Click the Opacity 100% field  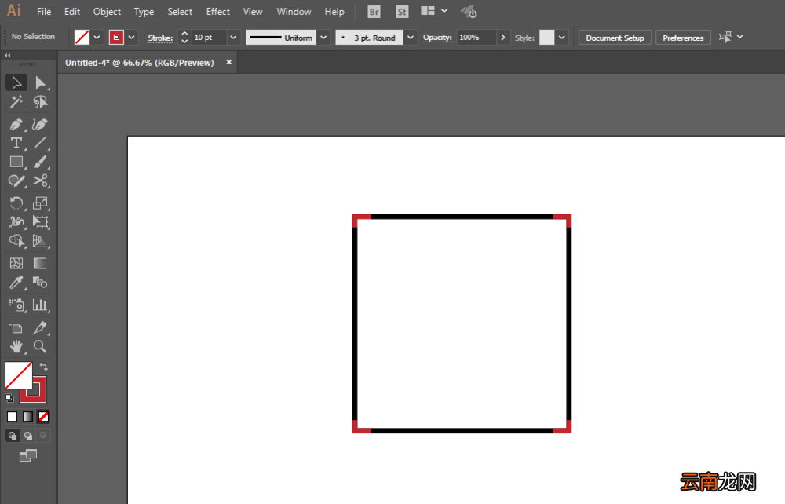[x=476, y=38]
